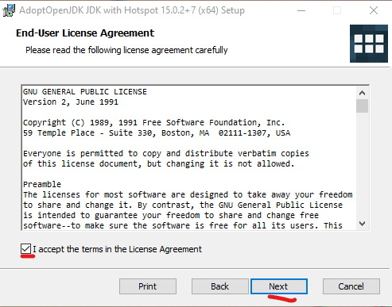This screenshot has width=392, height=307.
Task: Click the scrollbar track below the thumb
Action: pos(362,165)
